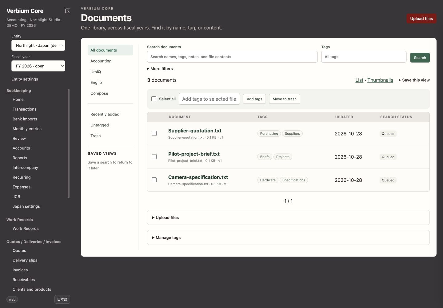Viewport: 443px width, 308px height.
Task: Open the Fiscal year dropdown
Action: [38, 66]
